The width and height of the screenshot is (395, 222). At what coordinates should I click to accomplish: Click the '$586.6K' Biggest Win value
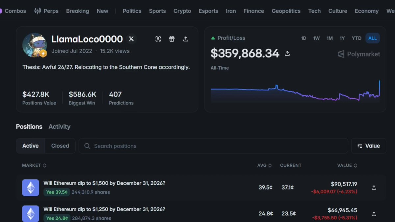(83, 94)
